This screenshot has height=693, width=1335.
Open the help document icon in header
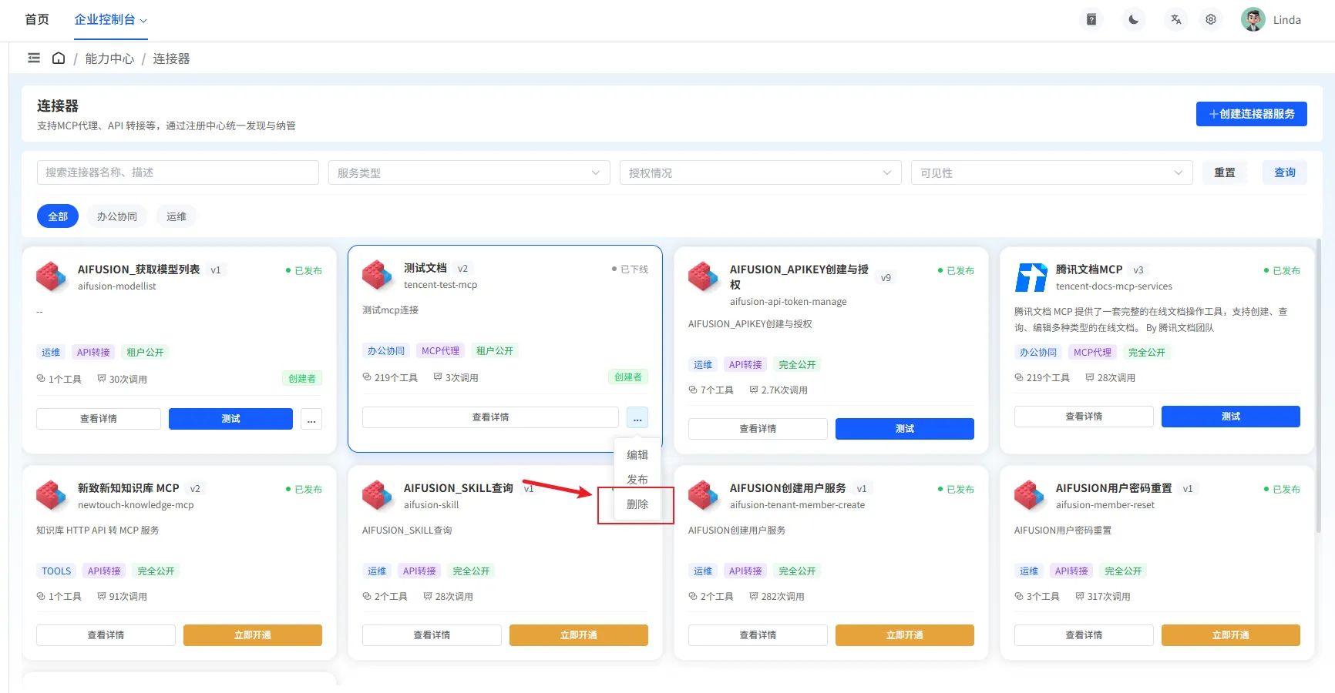(x=1091, y=19)
